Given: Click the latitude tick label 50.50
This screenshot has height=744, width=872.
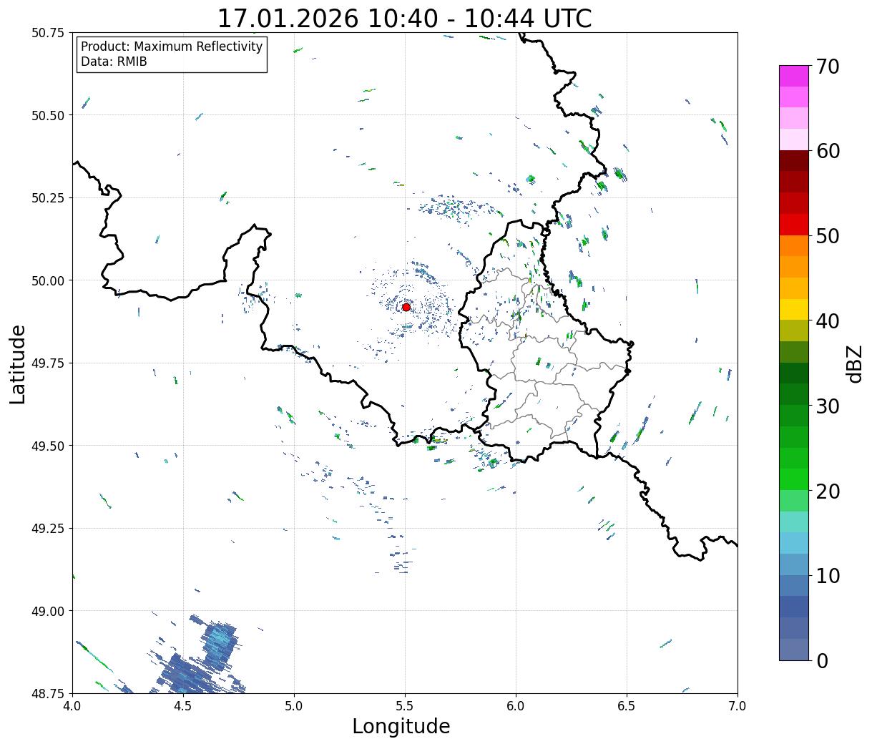Looking at the screenshot, I should pos(48,115).
